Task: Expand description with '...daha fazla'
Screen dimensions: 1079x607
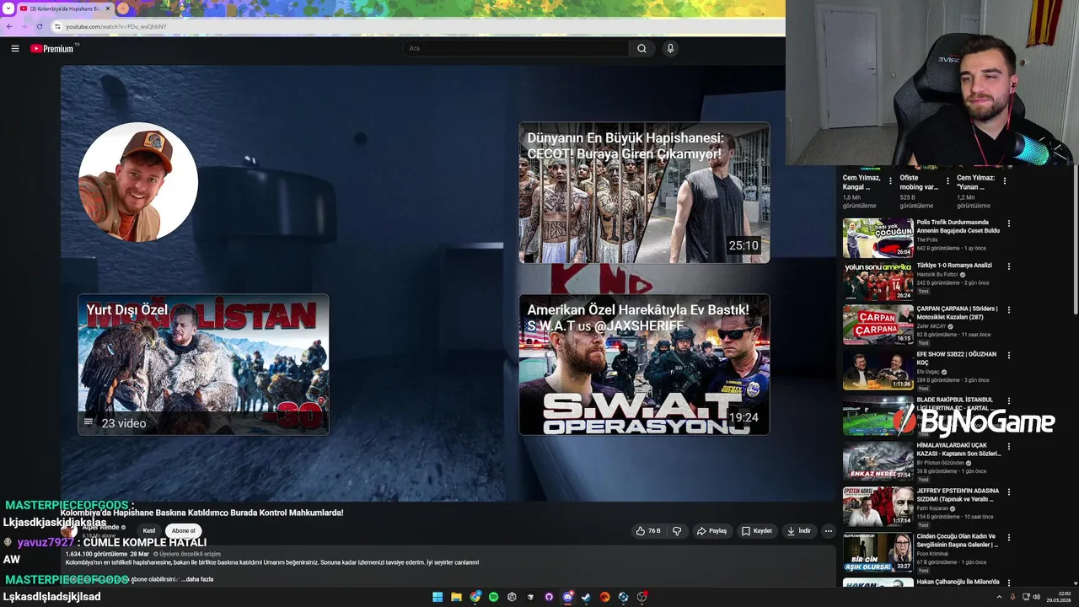Action: (197, 579)
